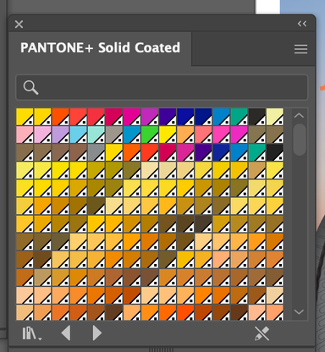Collapse the panel with the double chevron

tap(302, 24)
